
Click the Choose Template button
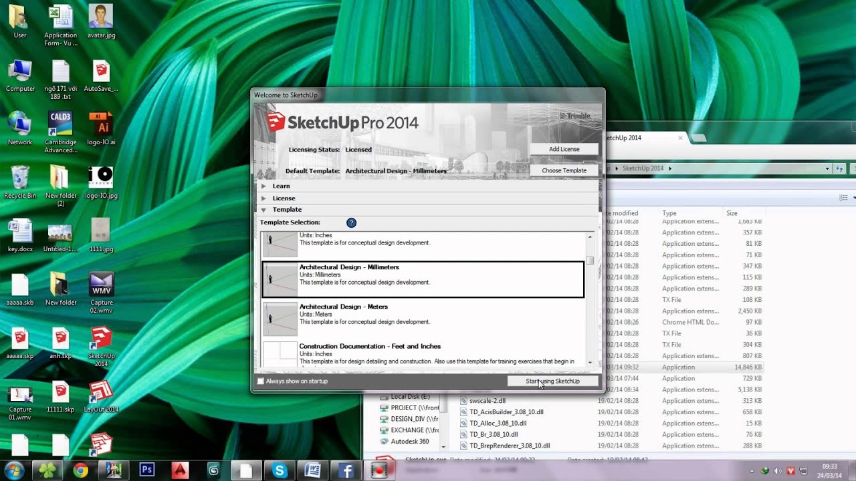[564, 170]
